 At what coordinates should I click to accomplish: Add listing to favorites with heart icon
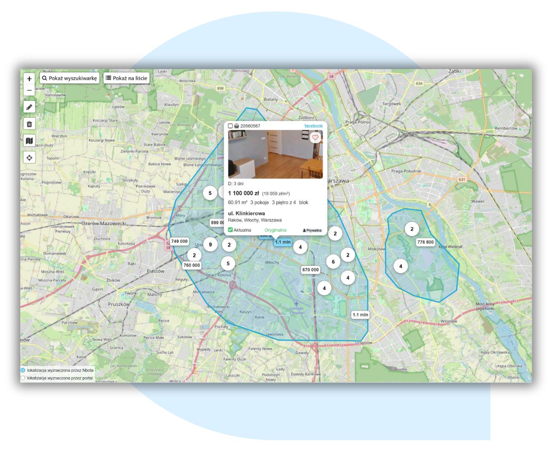click(315, 138)
